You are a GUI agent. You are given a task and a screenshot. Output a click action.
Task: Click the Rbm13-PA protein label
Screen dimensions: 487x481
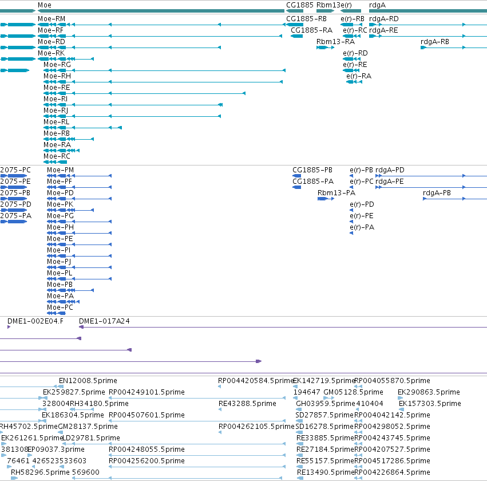point(336,193)
